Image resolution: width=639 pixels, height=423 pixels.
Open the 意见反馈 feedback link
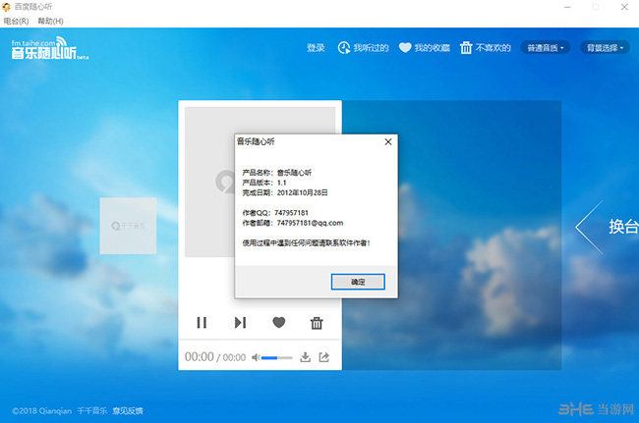point(128,411)
